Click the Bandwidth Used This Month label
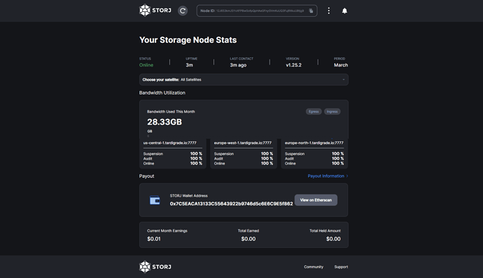The image size is (483, 278). [171, 111]
